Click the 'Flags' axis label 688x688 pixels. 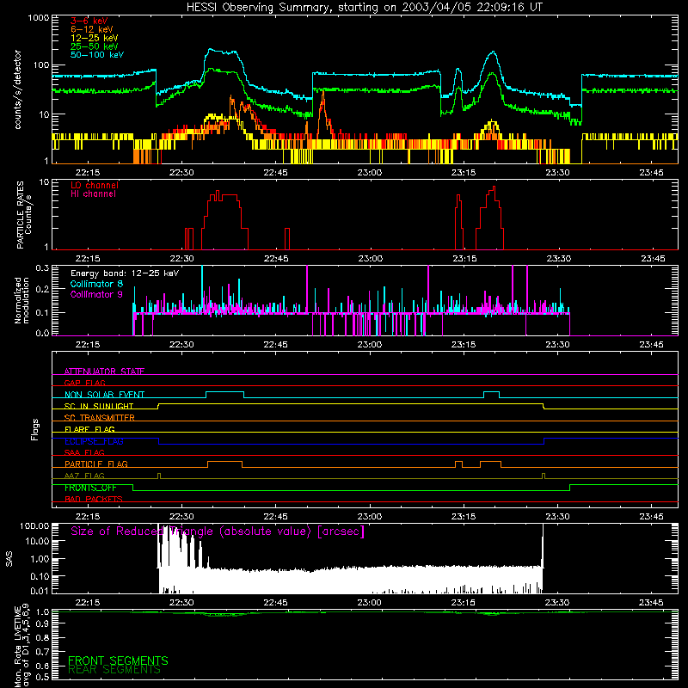(x=35, y=429)
